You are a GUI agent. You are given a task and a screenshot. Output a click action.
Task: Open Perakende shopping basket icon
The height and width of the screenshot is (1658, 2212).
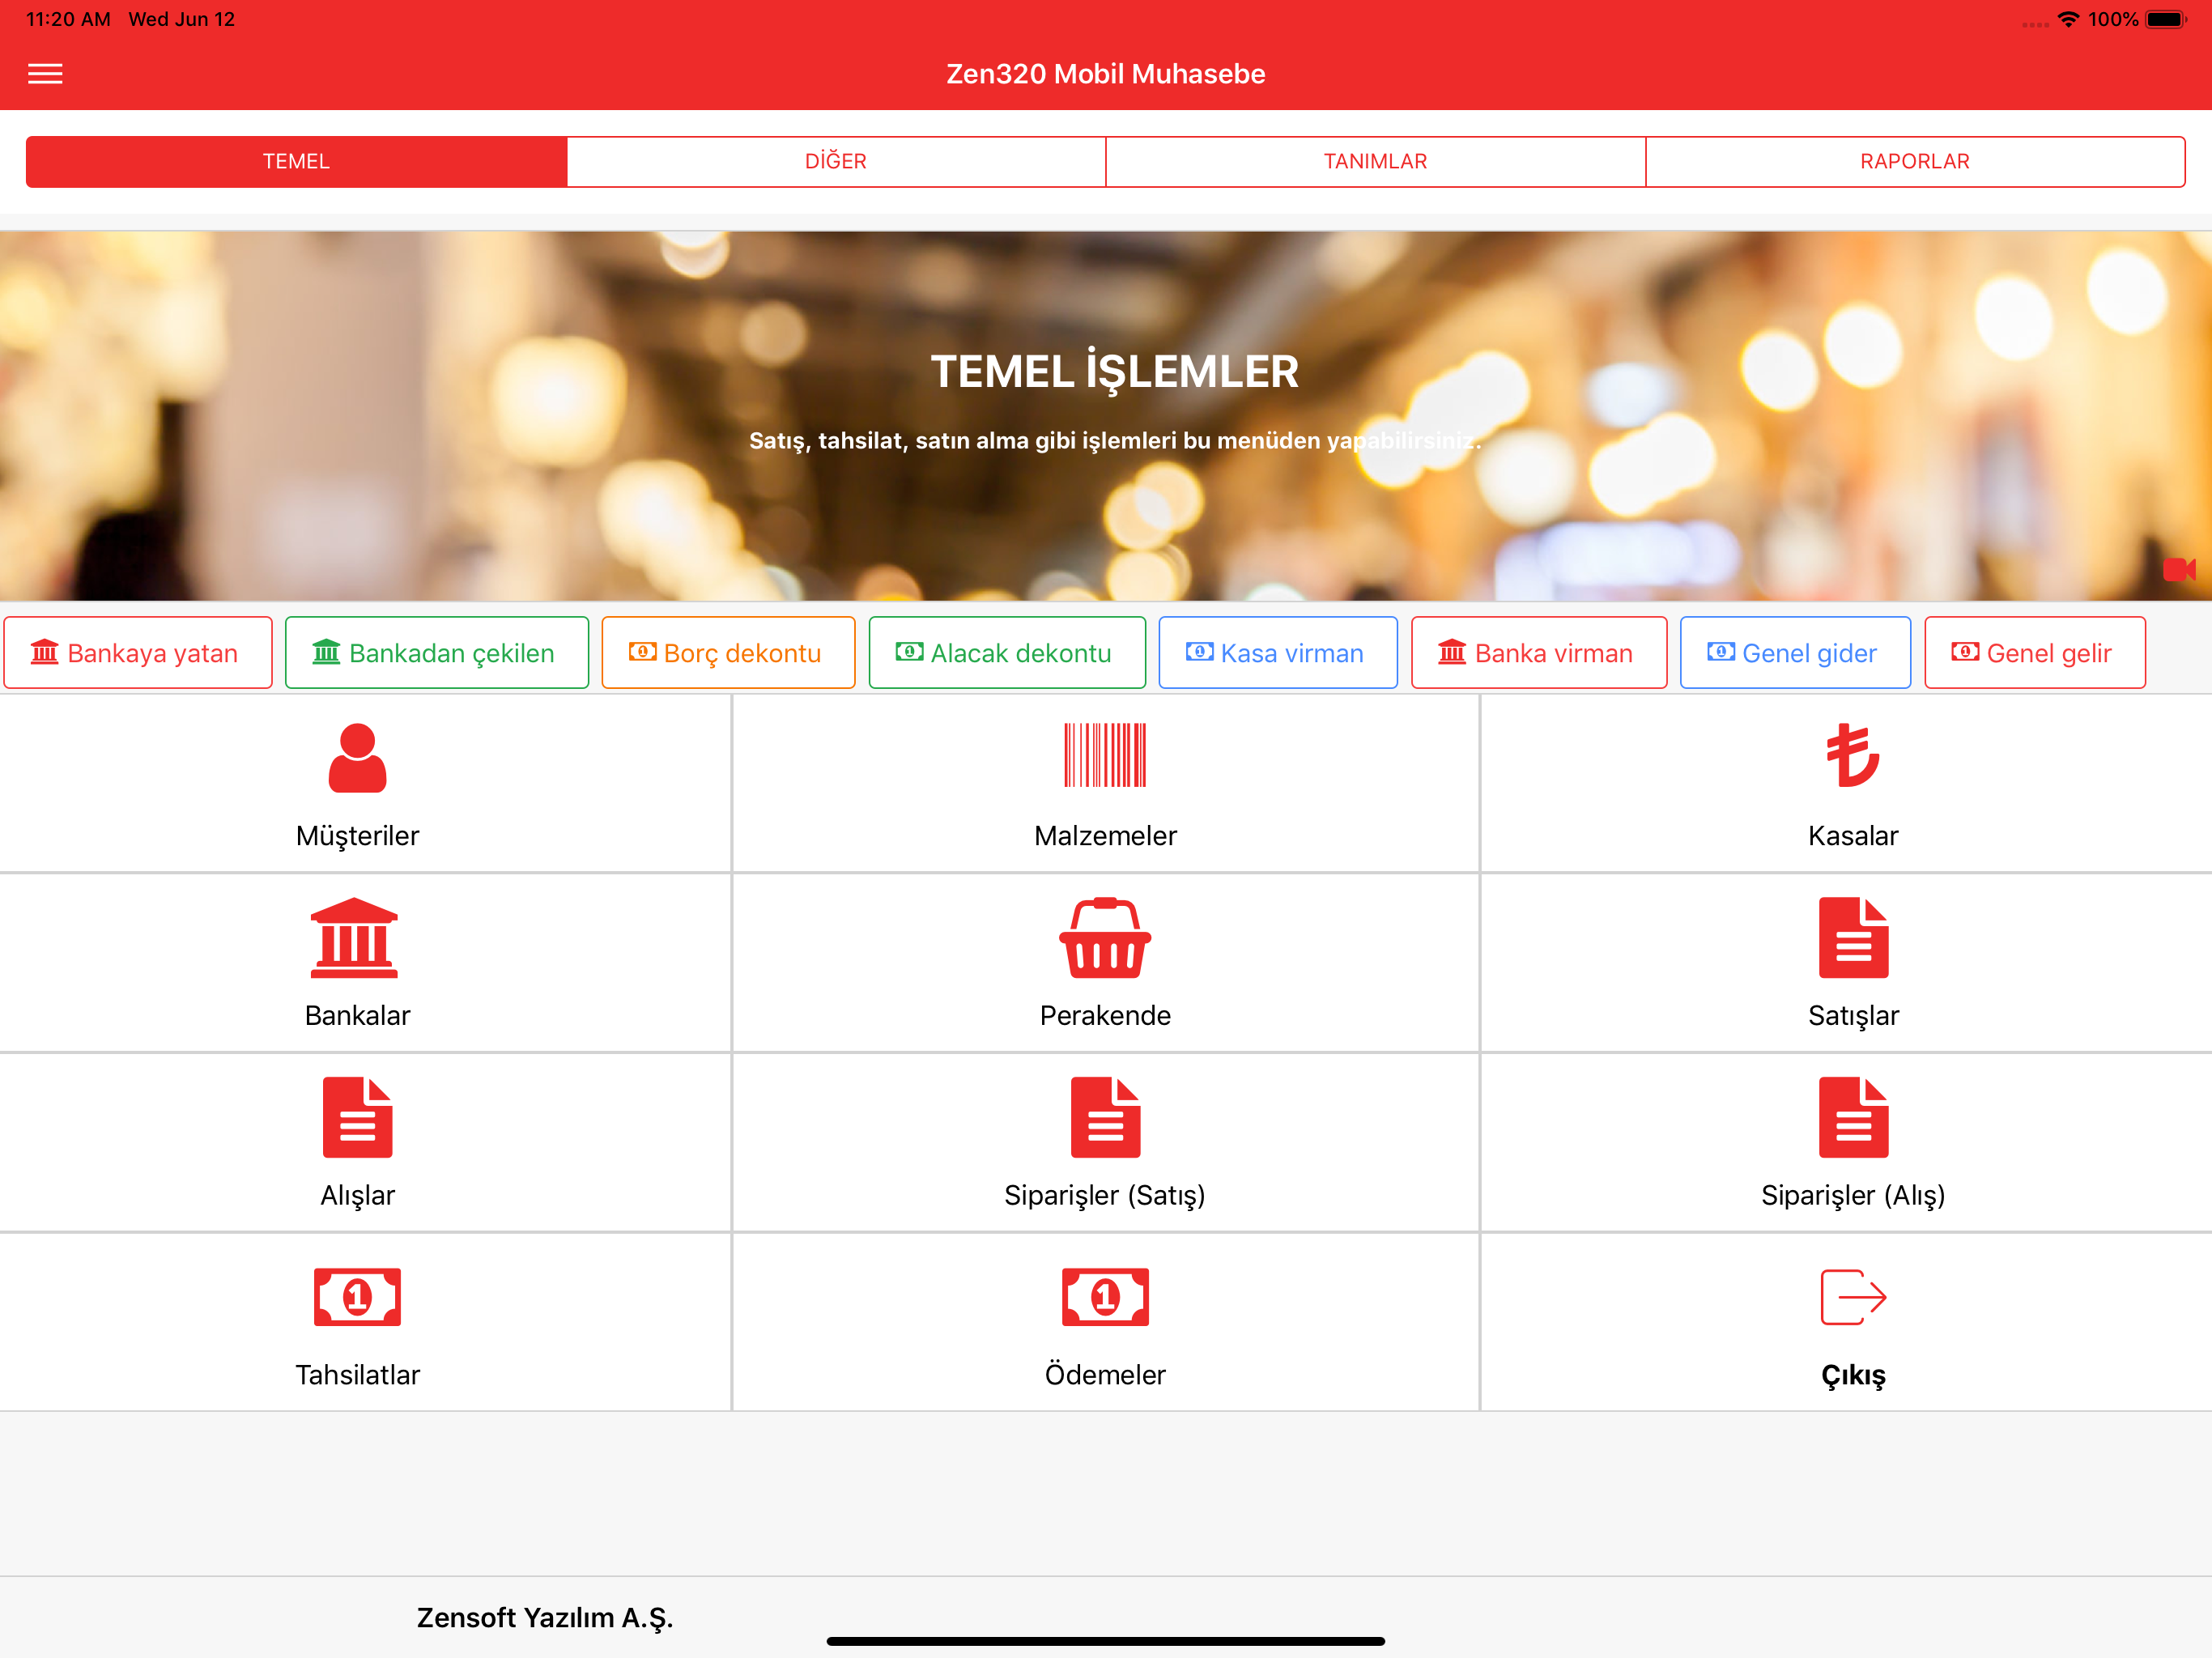click(1105, 937)
